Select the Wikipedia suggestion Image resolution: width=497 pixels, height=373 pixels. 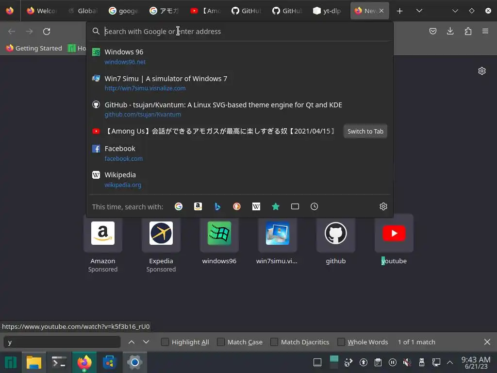tap(240, 180)
